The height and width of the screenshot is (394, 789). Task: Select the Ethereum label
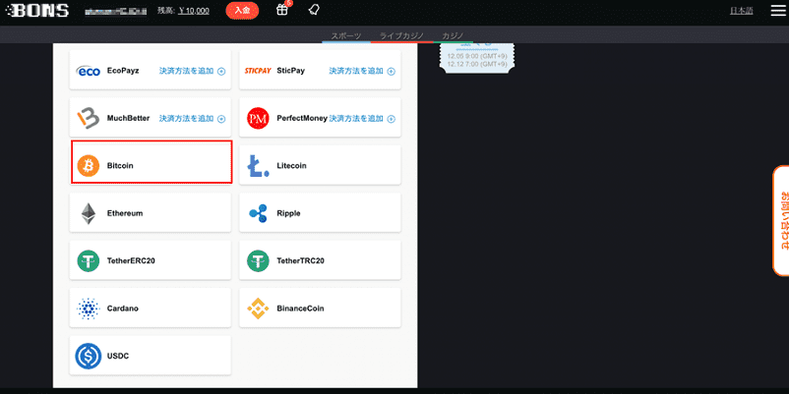click(x=125, y=213)
